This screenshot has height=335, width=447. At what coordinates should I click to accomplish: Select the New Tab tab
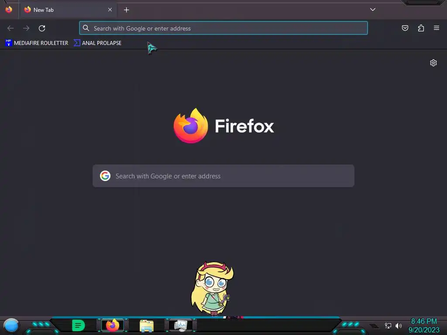coord(68,10)
